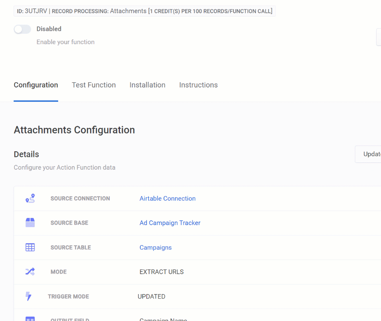The height and width of the screenshot is (321, 381).
Task: Go to the Installation tab
Action: (147, 85)
